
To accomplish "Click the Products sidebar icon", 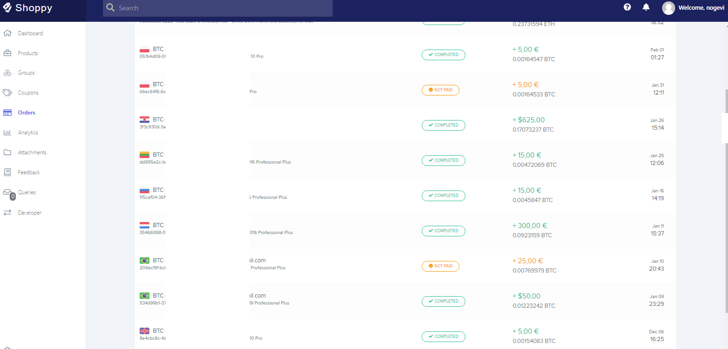I will pos(7,53).
